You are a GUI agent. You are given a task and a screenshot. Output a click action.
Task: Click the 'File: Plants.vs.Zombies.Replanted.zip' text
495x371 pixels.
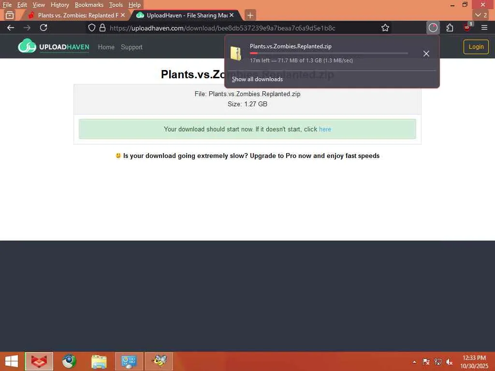pos(247,94)
